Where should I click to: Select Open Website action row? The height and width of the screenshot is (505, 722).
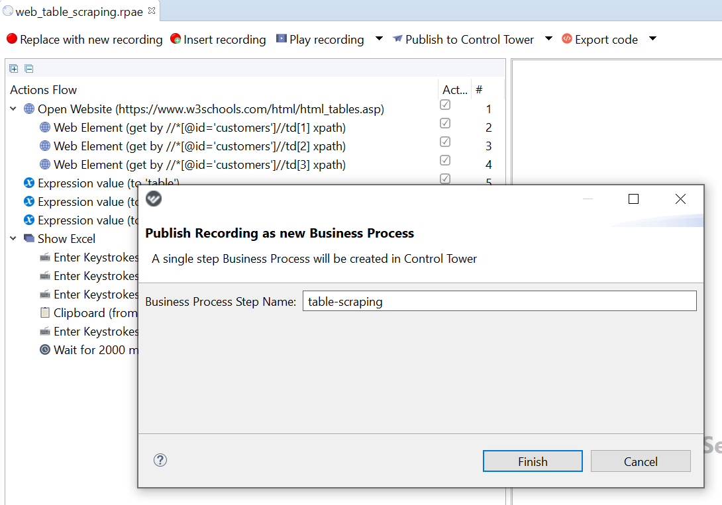tap(211, 109)
